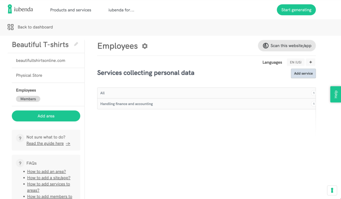Viewport: 341px width, 199px height.
Task: Click the Members badge under Employees
Action: (28, 99)
